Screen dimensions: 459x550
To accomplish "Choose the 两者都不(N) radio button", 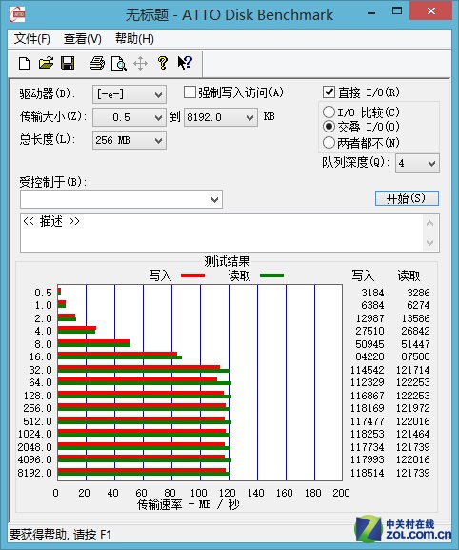I will pos(329,143).
